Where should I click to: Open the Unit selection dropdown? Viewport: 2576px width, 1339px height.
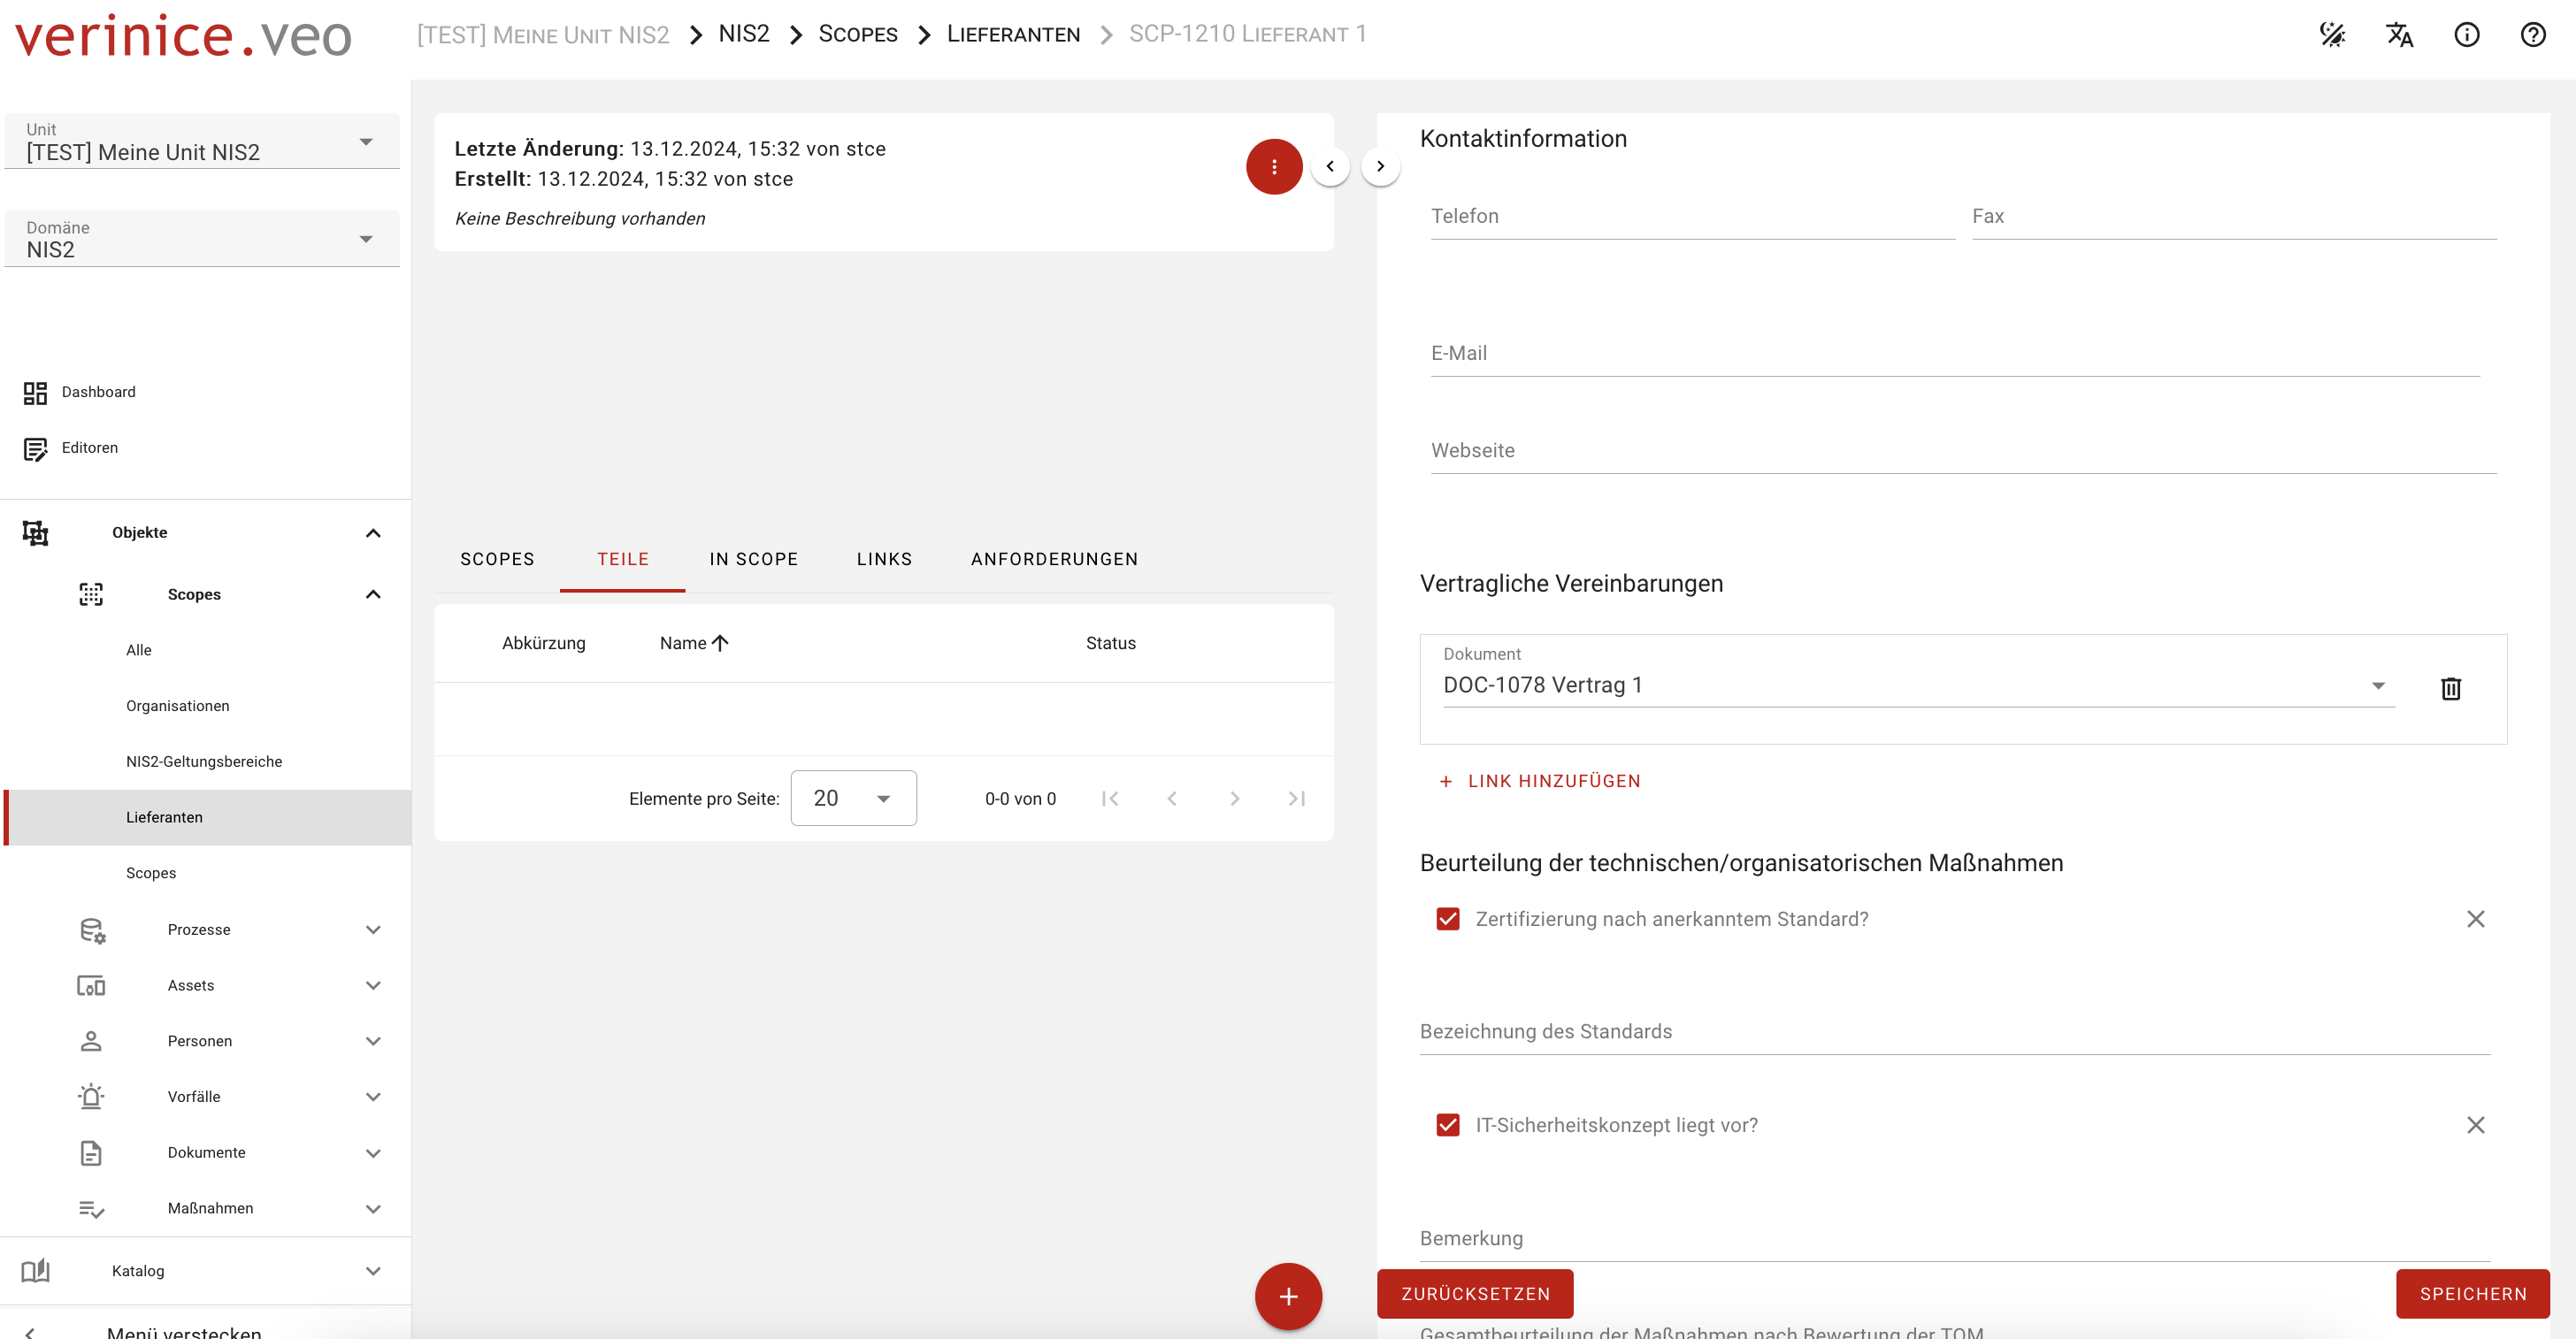point(201,142)
